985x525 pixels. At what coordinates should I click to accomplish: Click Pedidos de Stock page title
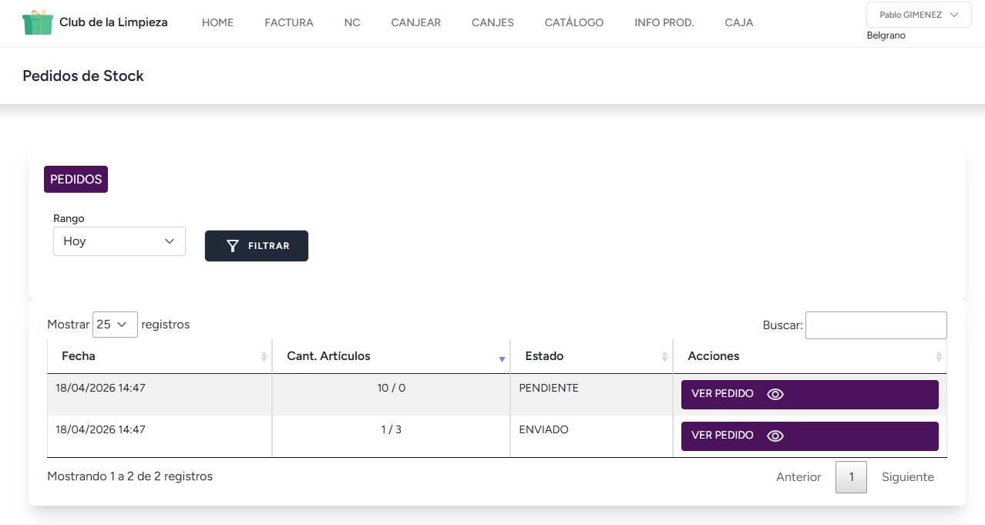[83, 76]
